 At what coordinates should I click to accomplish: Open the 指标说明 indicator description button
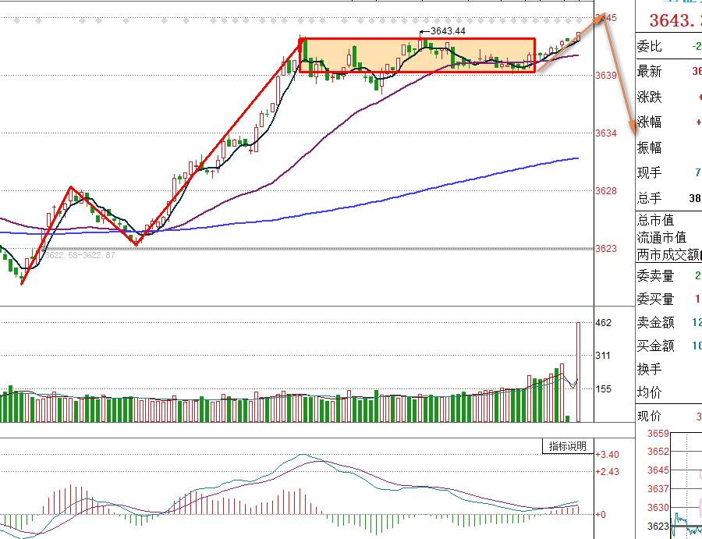click(x=568, y=446)
